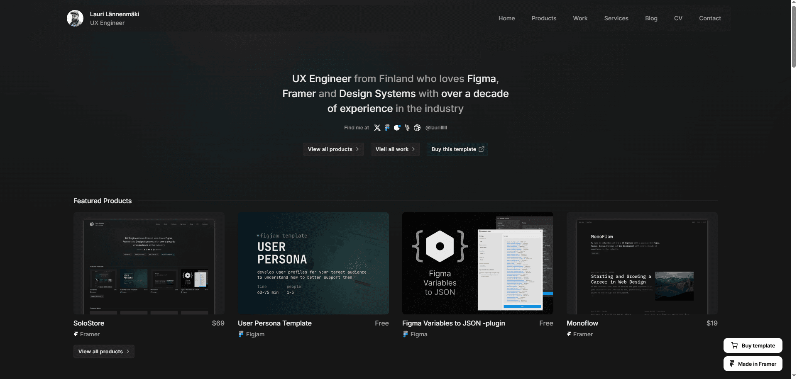Click the Viell all work button
Screen dimensions: 797x379
click(x=395, y=149)
